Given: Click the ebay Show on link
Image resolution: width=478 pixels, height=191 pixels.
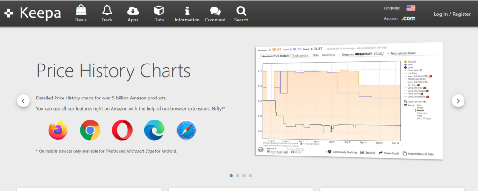Looking at the screenshot, I should point(379,54).
